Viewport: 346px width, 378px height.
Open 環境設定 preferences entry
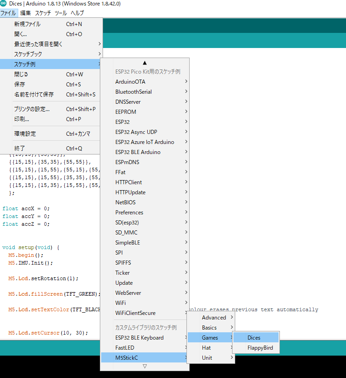click(50, 134)
